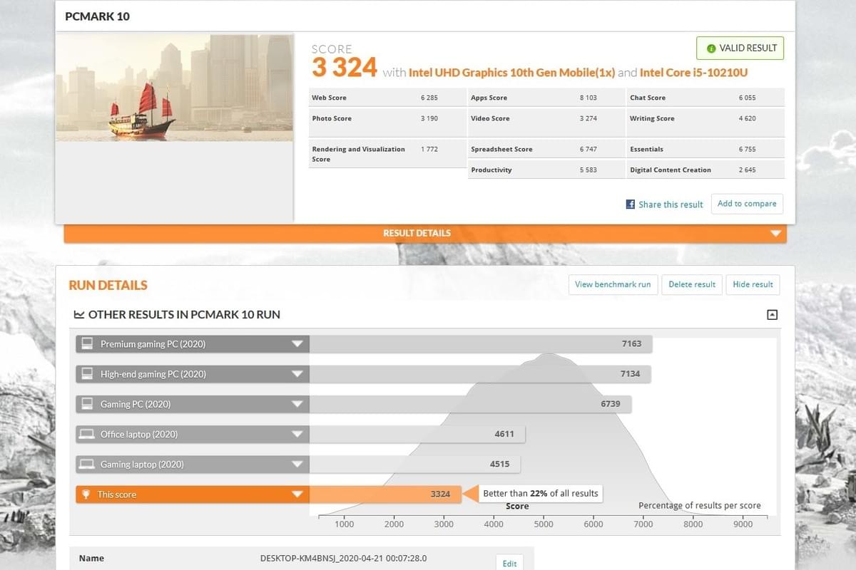
Task: Click View benchmark run button
Action: tap(613, 284)
